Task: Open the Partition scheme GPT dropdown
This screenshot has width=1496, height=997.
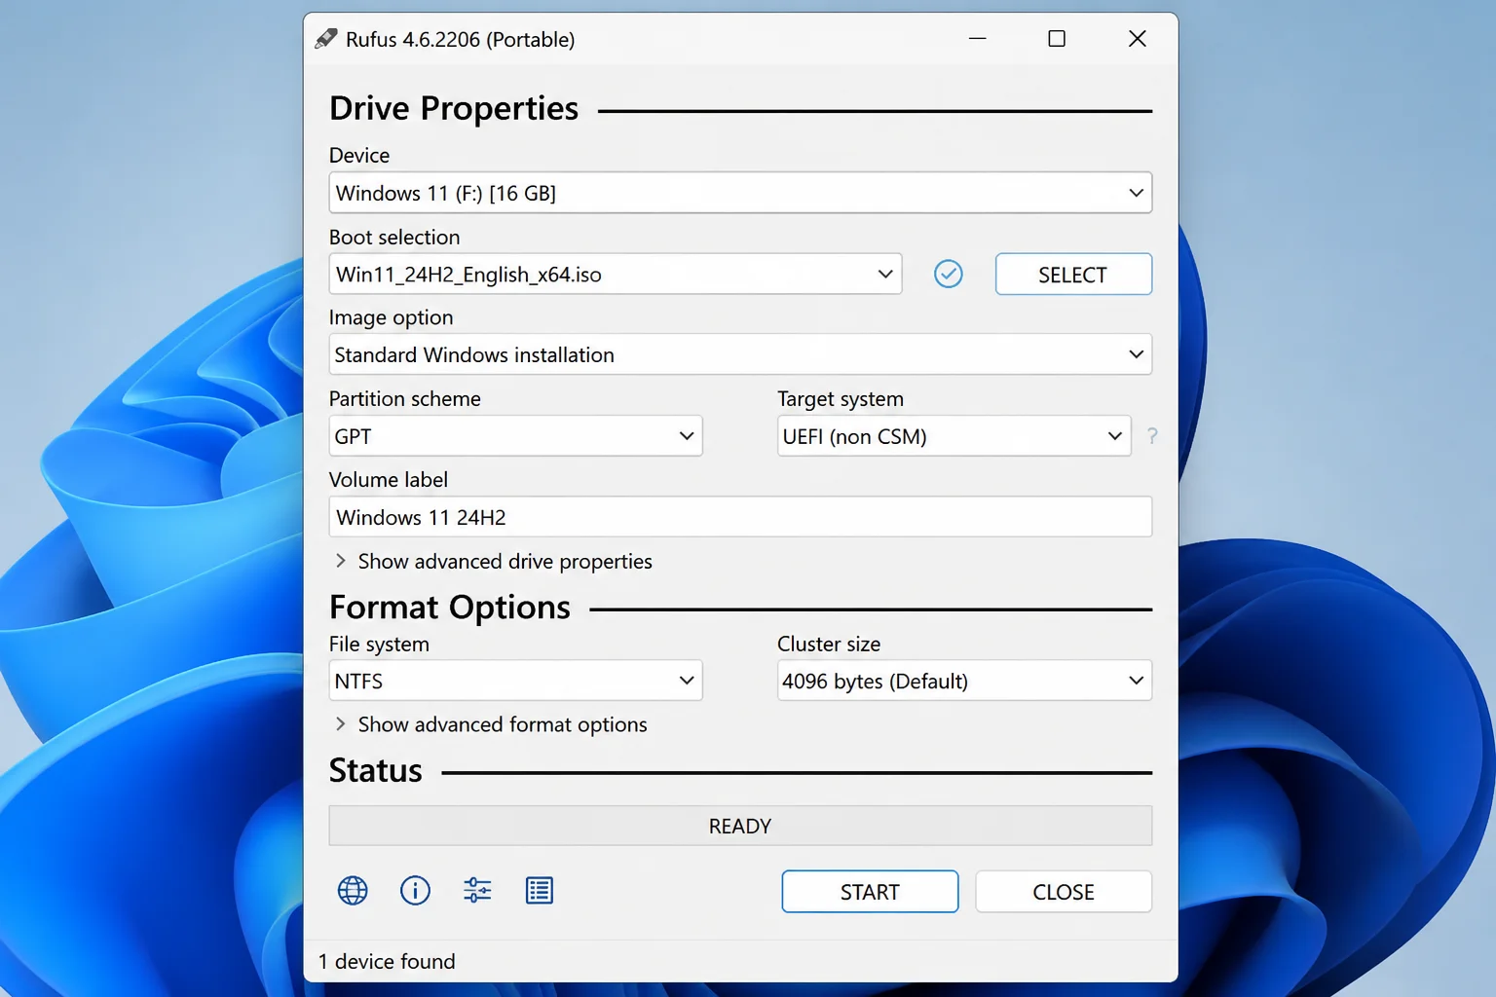Action: point(515,436)
